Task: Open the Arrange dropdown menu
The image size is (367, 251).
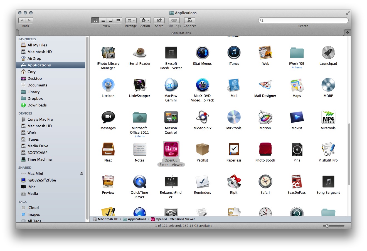Action: pos(131,20)
